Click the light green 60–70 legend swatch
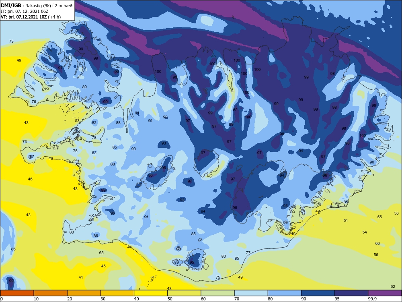The height and width of the screenshot is (302, 402). pos(217,293)
